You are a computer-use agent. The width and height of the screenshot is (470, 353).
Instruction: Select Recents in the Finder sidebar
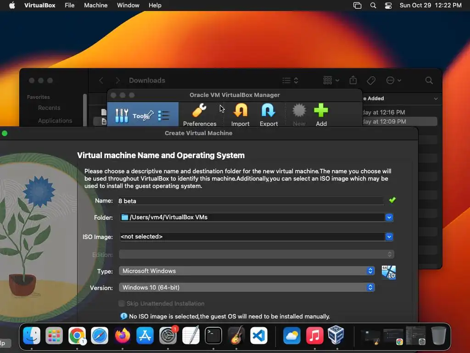(49, 108)
